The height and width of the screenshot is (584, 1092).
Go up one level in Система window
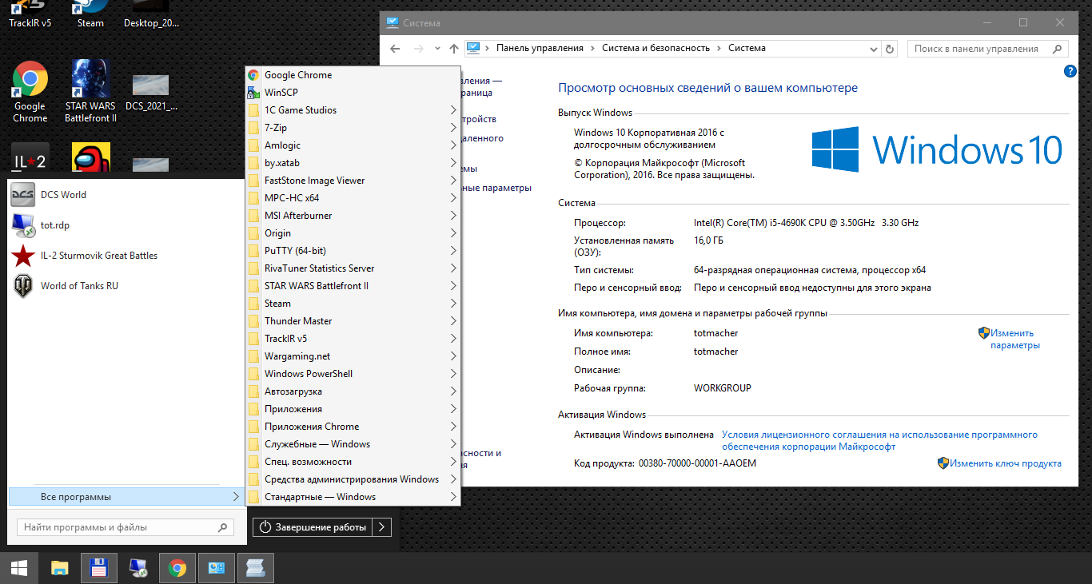(454, 49)
